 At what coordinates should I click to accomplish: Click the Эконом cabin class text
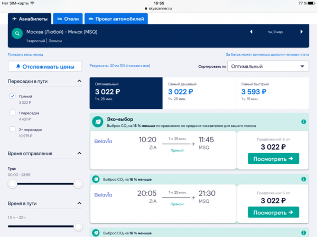click(x=55, y=41)
